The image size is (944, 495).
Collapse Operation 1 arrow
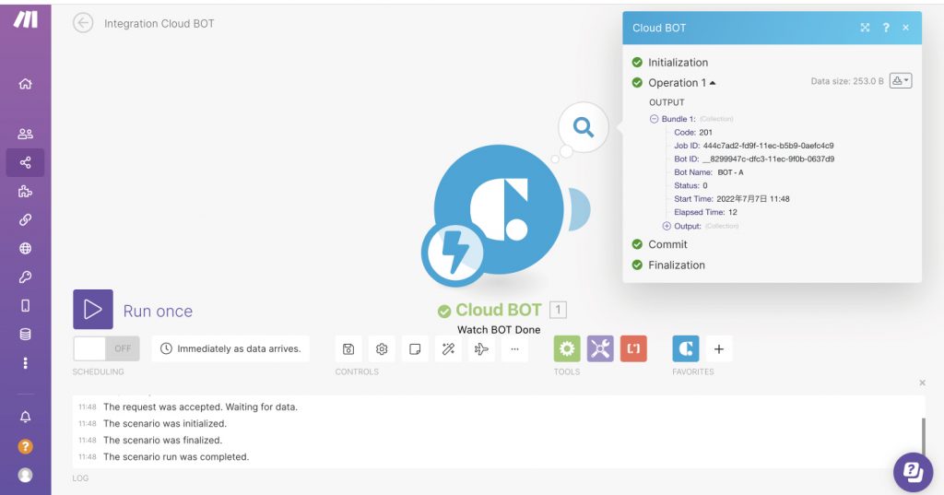click(x=713, y=83)
